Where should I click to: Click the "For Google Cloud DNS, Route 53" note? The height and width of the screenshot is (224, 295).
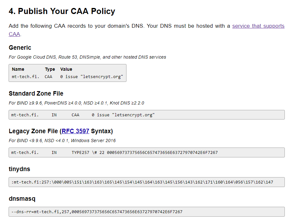coord(87,57)
